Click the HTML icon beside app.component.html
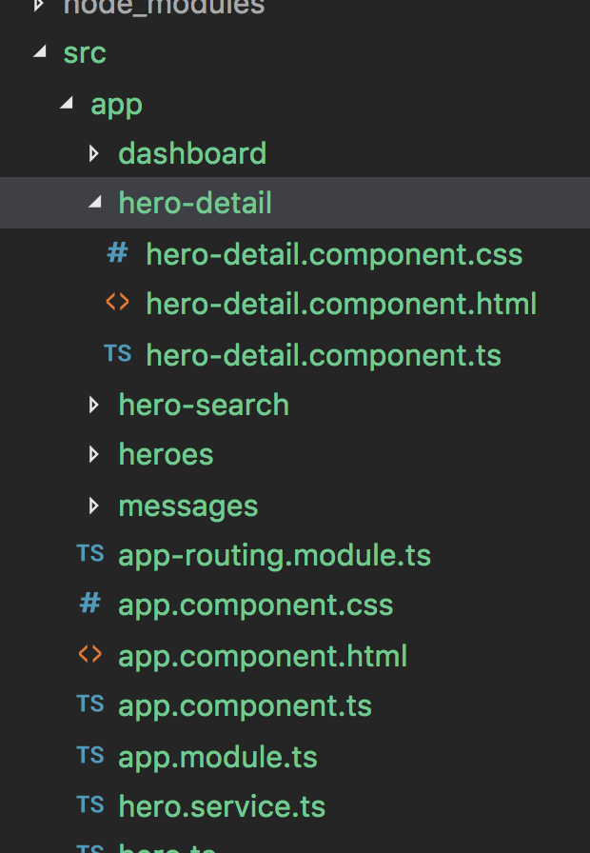The image size is (590, 853). click(90, 654)
